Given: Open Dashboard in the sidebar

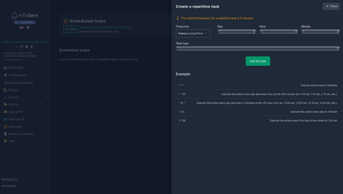Looking at the screenshot, I should tap(16, 68).
